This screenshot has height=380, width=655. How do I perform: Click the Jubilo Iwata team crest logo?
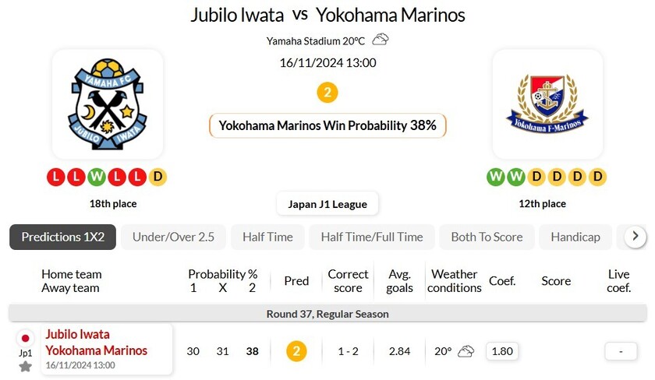pyautogui.click(x=108, y=104)
